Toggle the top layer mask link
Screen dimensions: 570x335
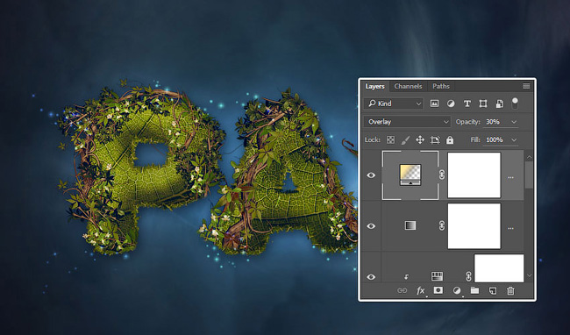[x=442, y=175]
